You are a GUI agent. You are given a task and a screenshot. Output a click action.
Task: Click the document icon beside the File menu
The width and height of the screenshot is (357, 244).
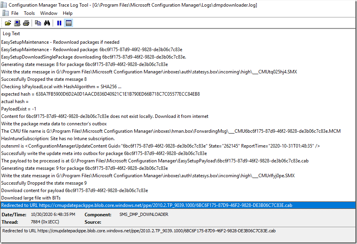[5, 13]
